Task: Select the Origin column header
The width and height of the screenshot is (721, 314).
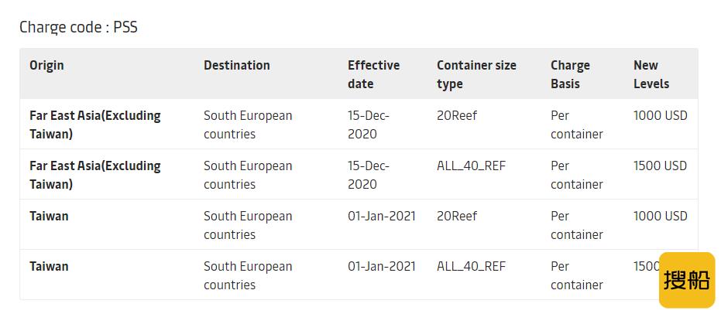Action: click(46, 65)
